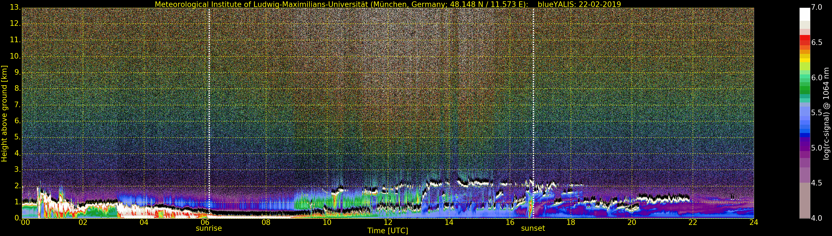Click height tick label '0.'
This screenshot has width=832, height=236.
tap(18, 218)
